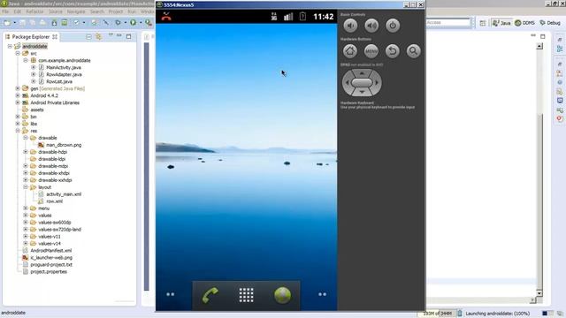Expand the Android 4.4.2 library node

pyautogui.click(x=18, y=95)
